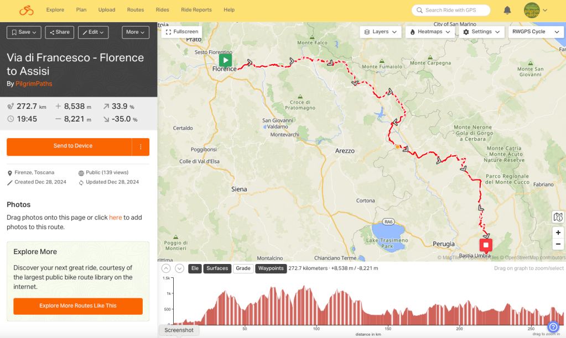Toggle the Ele elevation graph option
The height and width of the screenshot is (338, 566).
click(195, 268)
